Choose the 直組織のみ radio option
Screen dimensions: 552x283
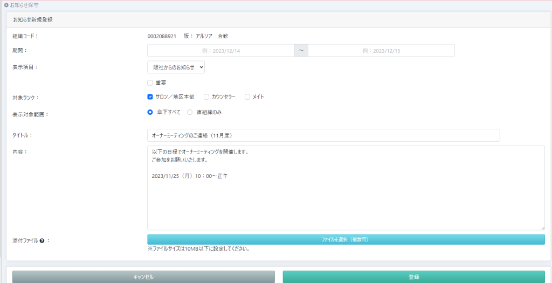pyautogui.click(x=190, y=112)
